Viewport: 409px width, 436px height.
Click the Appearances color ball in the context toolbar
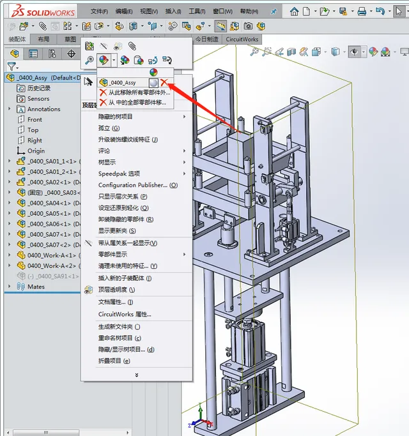104,60
